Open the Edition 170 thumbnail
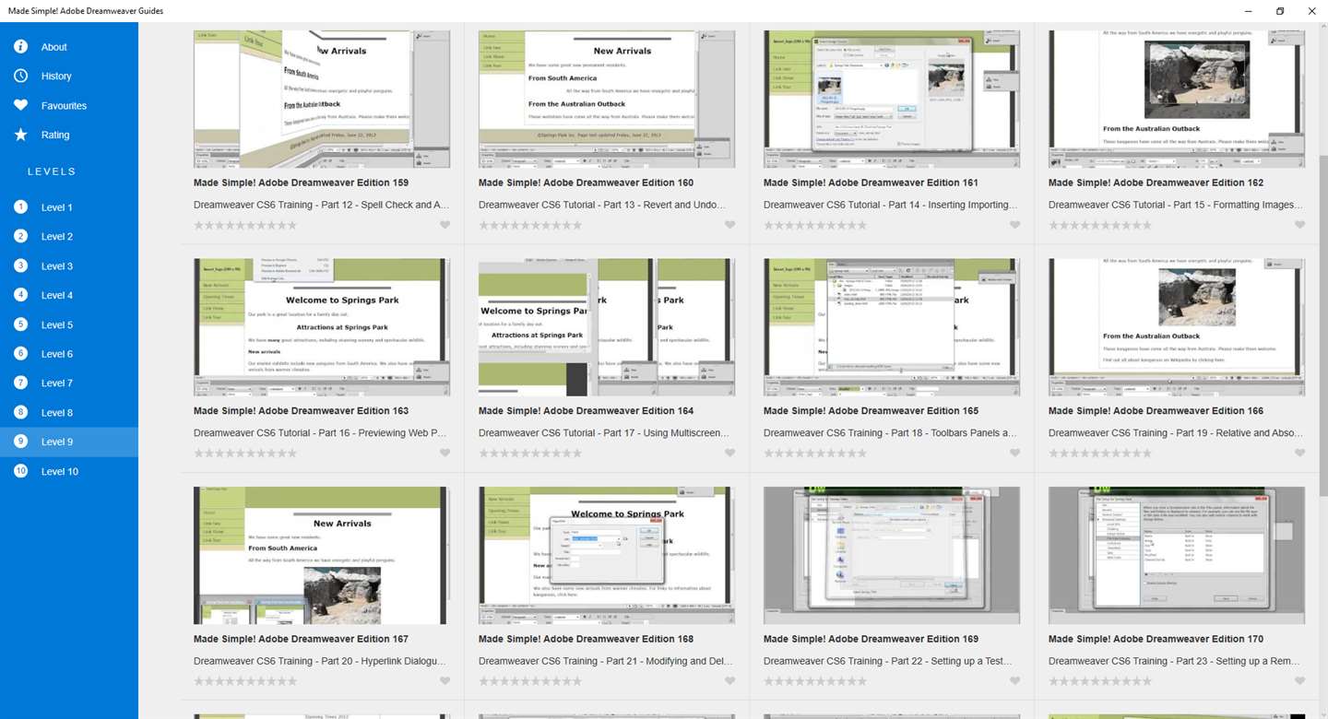This screenshot has height=719, width=1328. [1177, 555]
